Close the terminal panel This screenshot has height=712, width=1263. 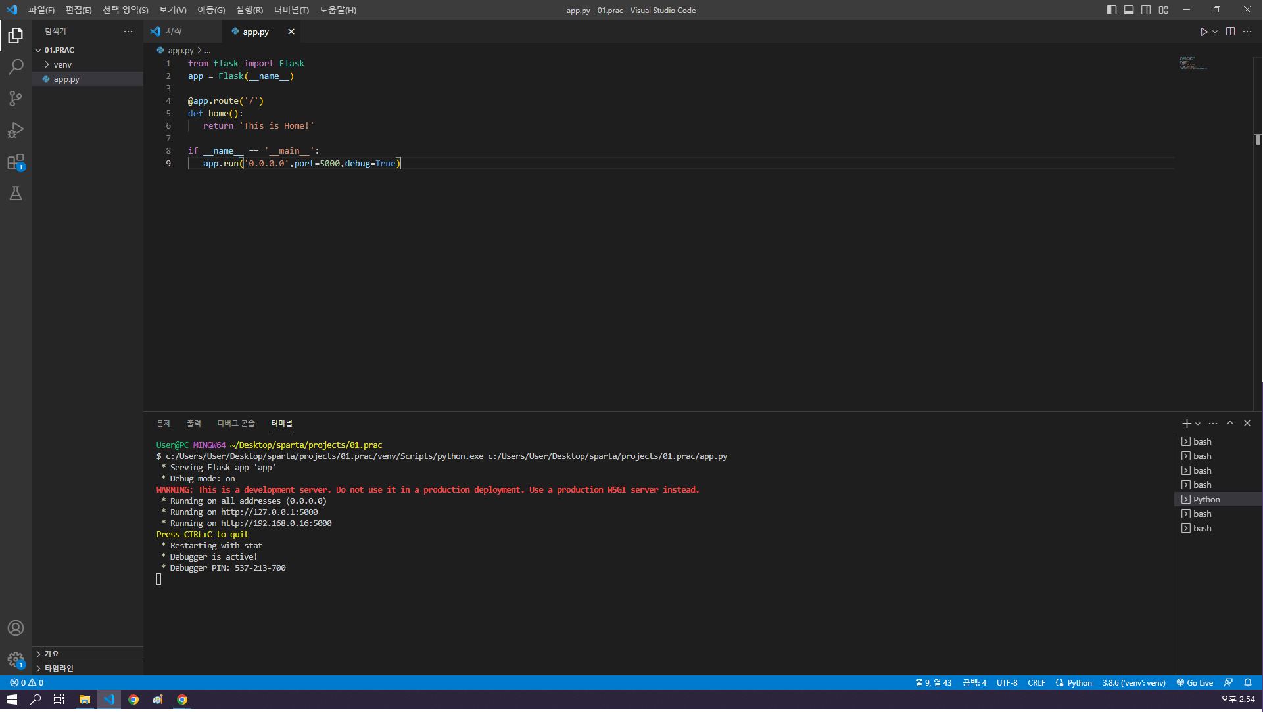tap(1247, 424)
